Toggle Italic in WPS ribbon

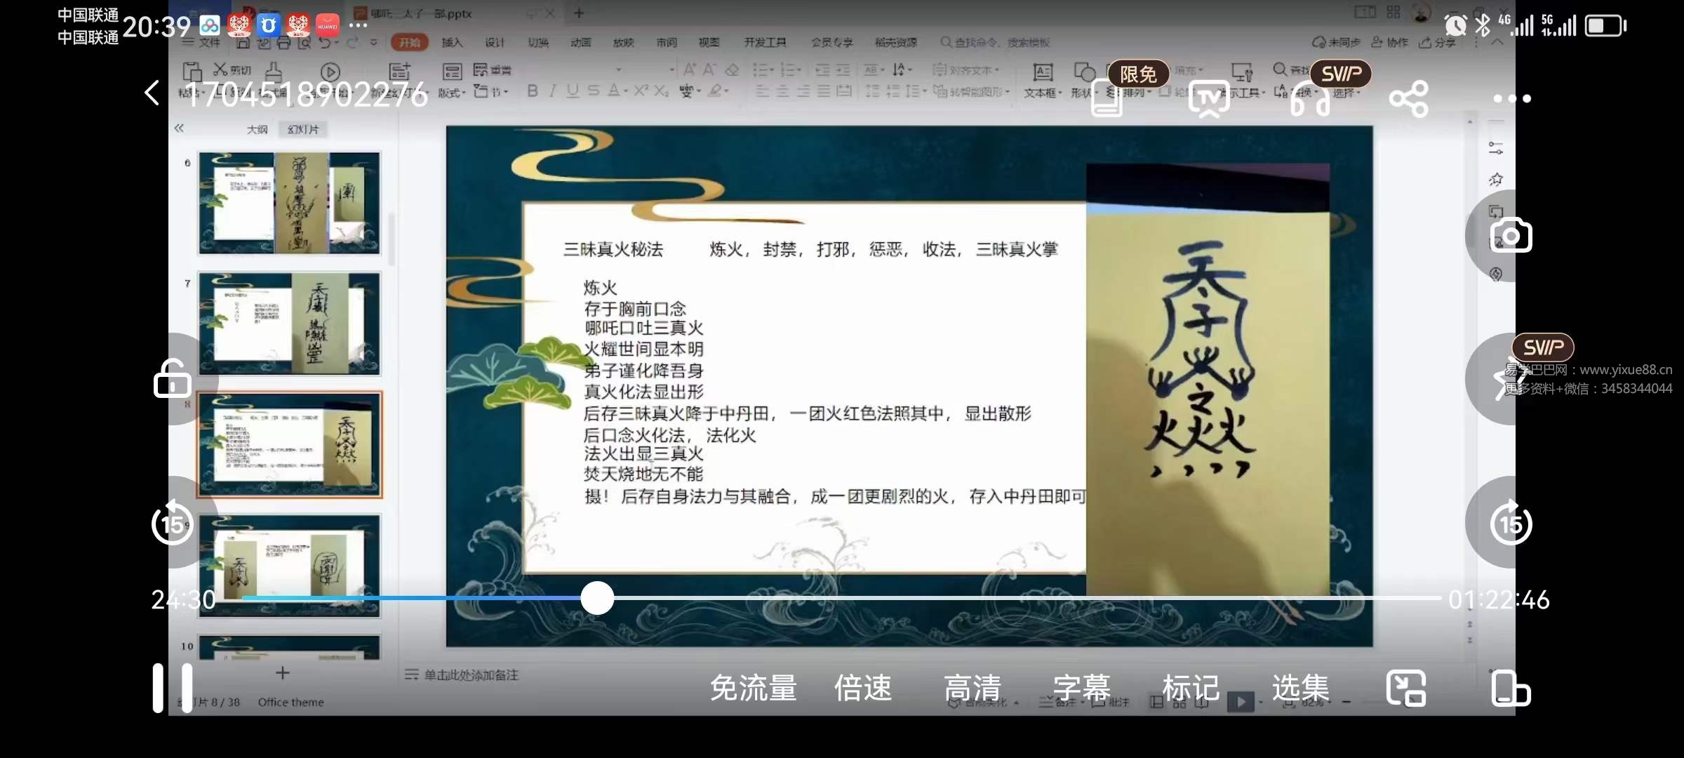tap(552, 91)
